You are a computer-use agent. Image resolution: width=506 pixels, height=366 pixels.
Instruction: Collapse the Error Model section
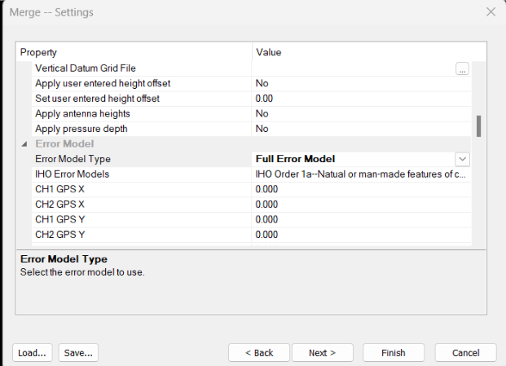click(23, 144)
